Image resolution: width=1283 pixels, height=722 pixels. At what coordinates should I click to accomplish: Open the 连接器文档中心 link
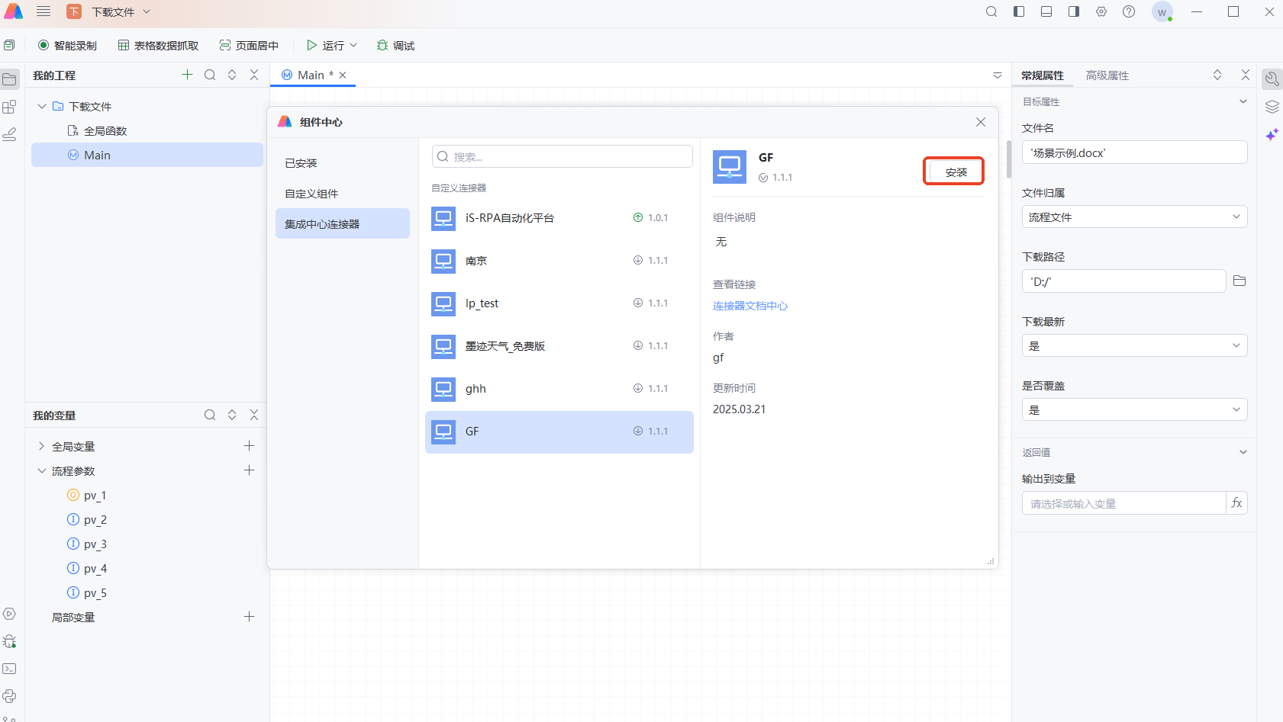[749, 306]
